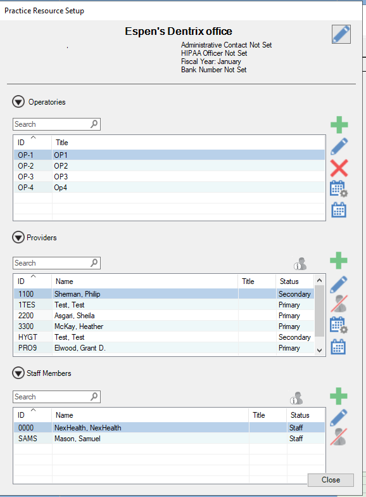Edit practice information with top pencil icon

coord(341,34)
